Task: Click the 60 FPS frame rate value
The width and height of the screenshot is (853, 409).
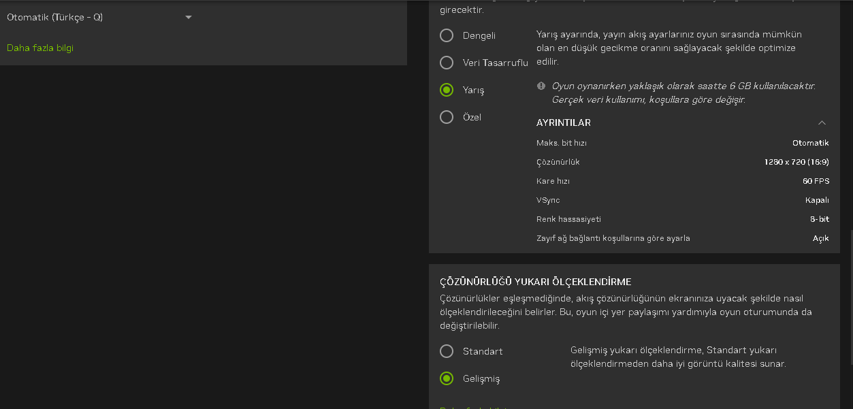Action: tap(816, 181)
